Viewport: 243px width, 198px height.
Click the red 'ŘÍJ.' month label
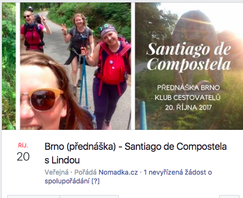[x=23, y=145]
